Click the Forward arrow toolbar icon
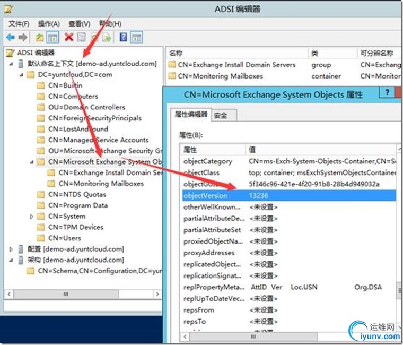This screenshot has height=345, width=403. point(23,38)
